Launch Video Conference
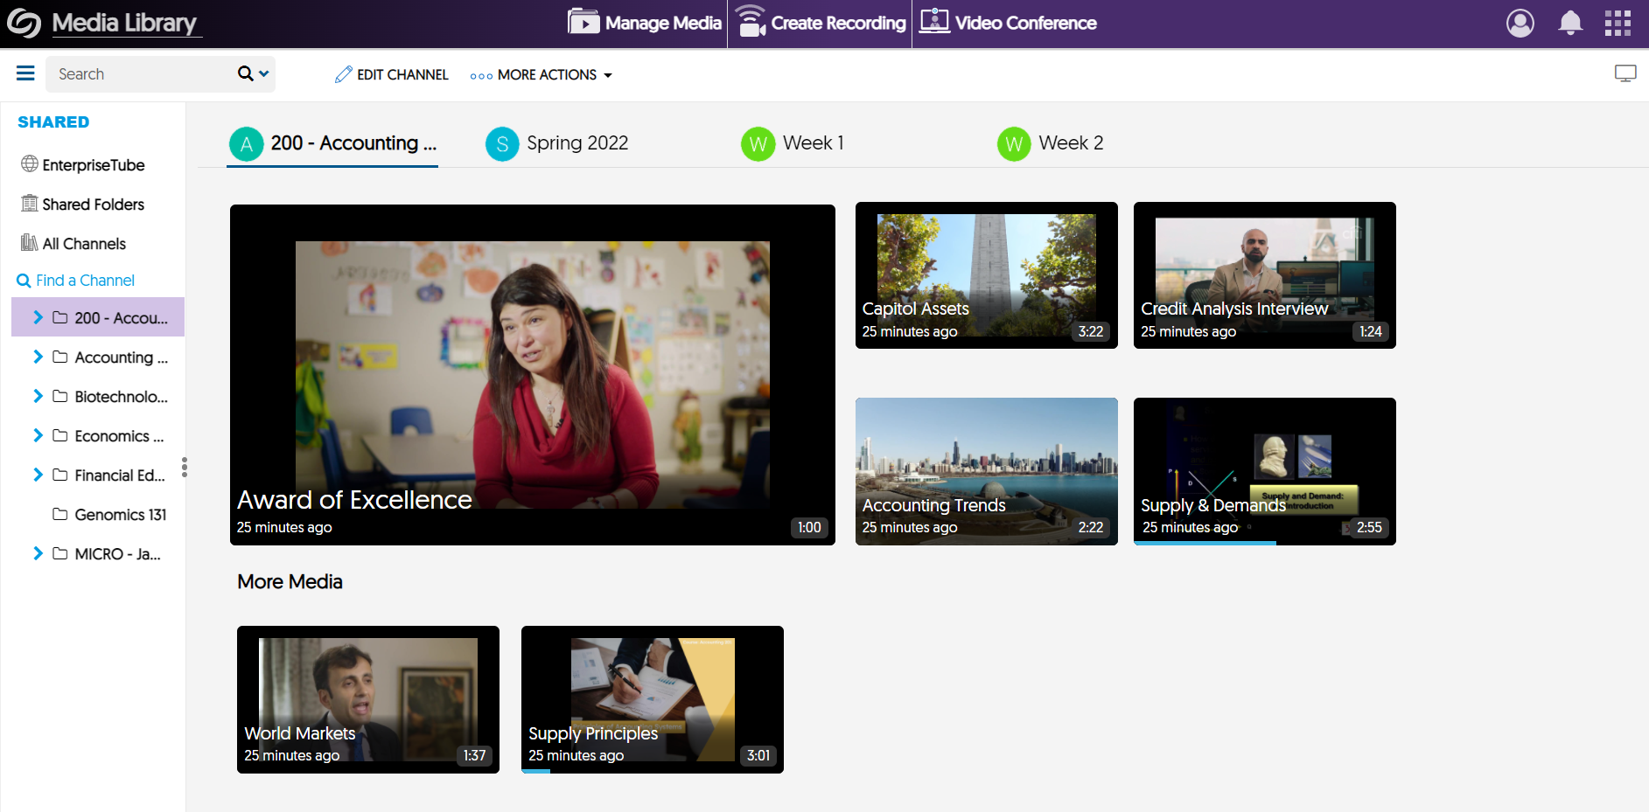This screenshot has height=812, width=1649. pyautogui.click(x=1008, y=23)
